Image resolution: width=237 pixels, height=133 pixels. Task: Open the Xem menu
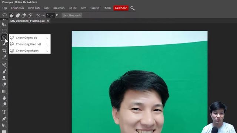83,8
